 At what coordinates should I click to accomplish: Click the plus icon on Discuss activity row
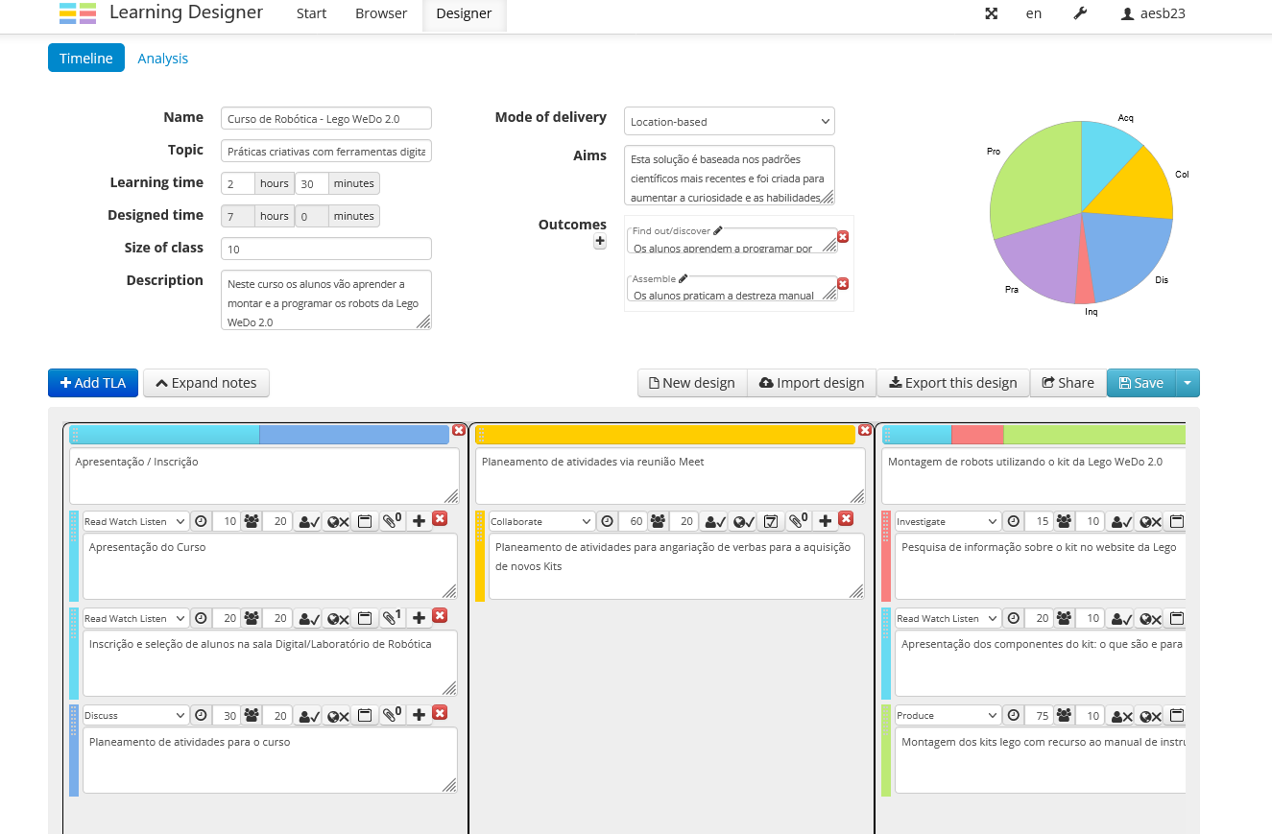[419, 715]
